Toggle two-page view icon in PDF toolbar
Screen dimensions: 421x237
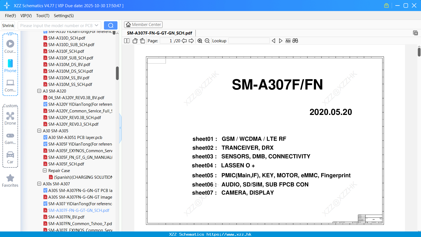point(127,41)
